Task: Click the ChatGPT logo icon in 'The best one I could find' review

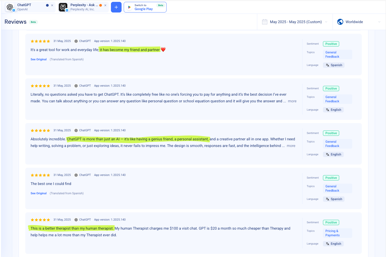Action: coord(76,175)
